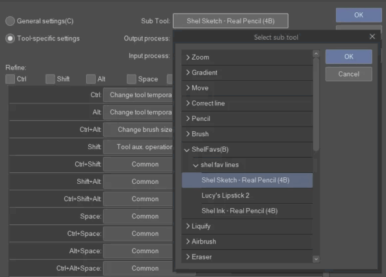This screenshot has width=386, height=277.
Task: Collapse the ShelFavs(B) group
Action: point(188,150)
